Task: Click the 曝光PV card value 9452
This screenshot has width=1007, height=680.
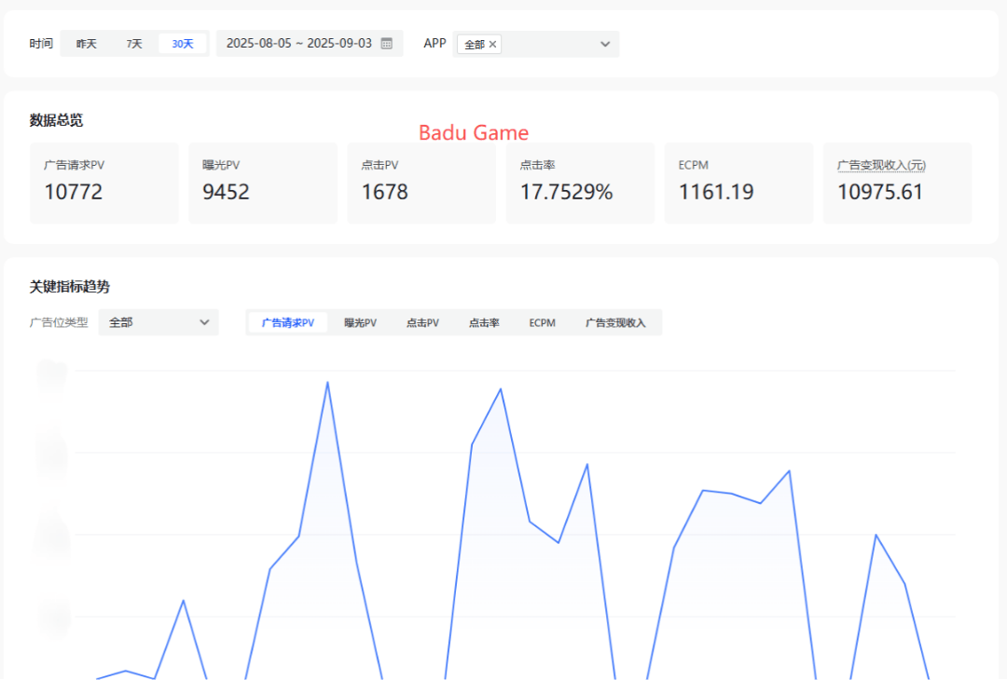Action: 226,192
